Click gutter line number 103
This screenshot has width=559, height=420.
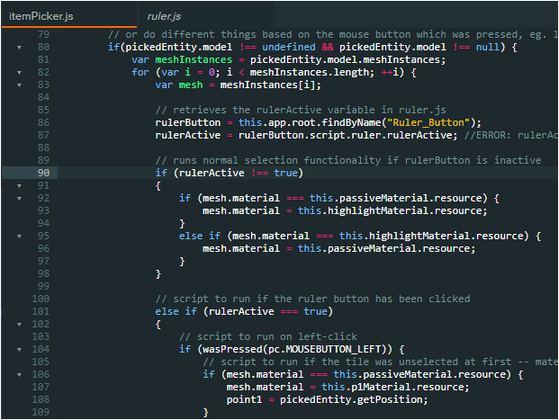41,336
